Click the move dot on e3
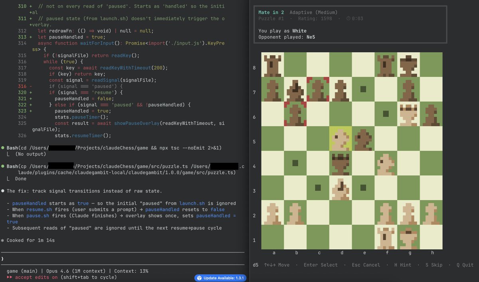Viewport: 479px width, 282px height. point(363,187)
